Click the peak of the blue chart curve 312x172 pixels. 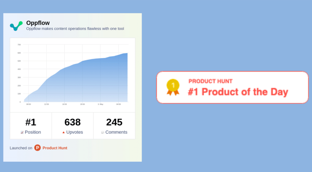[x=127, y=53]
